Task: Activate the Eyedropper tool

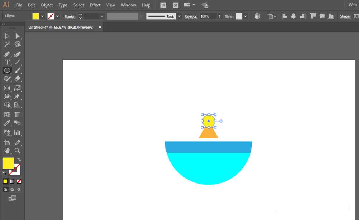Action: pos(7,123)
